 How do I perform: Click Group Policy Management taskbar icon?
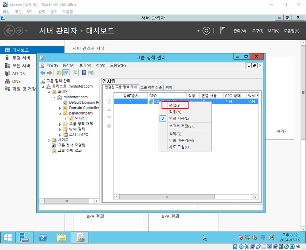80,238
